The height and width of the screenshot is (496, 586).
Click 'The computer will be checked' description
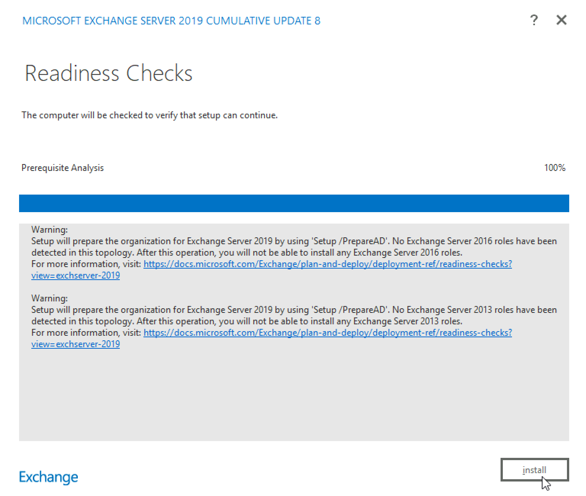pyautogui.click(x=150, y=115)
